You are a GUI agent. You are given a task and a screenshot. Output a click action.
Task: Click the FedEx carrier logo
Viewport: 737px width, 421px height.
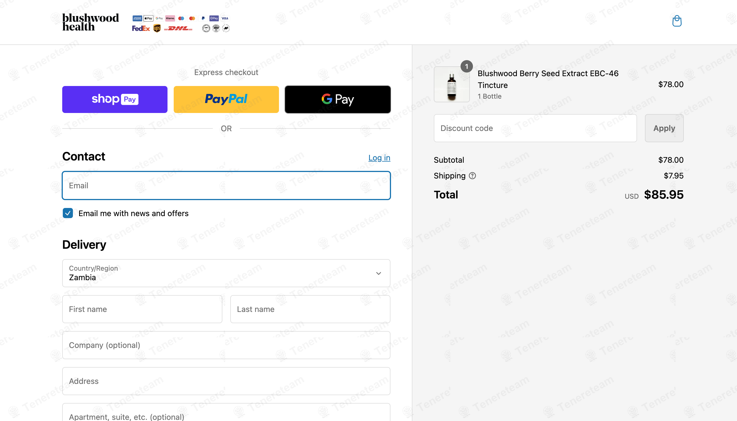[x=141, y=28]
